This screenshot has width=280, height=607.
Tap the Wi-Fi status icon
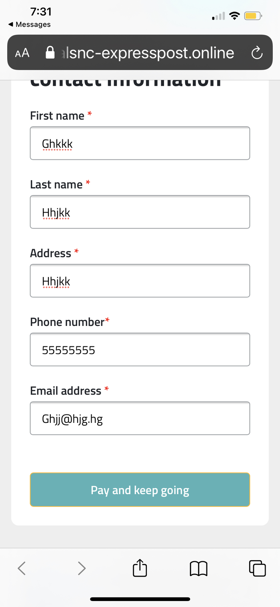tap(235, 16)
